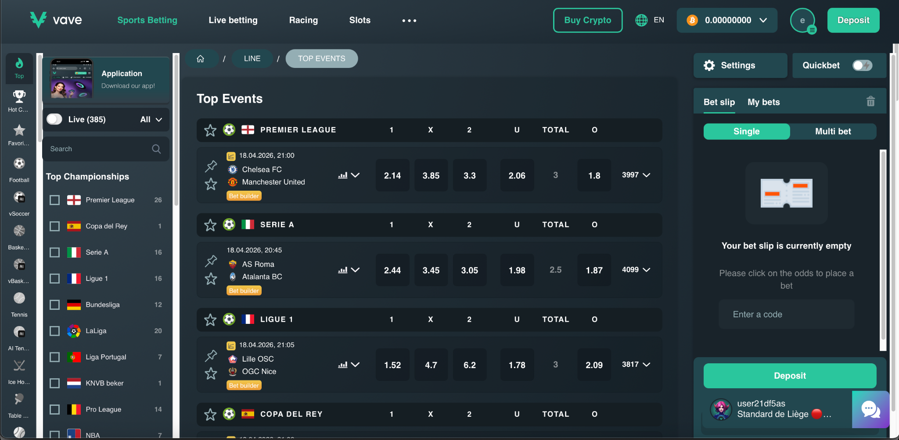Check the Premier League championship box
This screenshot has width=899, height=440.
click(x=54, y=200)
